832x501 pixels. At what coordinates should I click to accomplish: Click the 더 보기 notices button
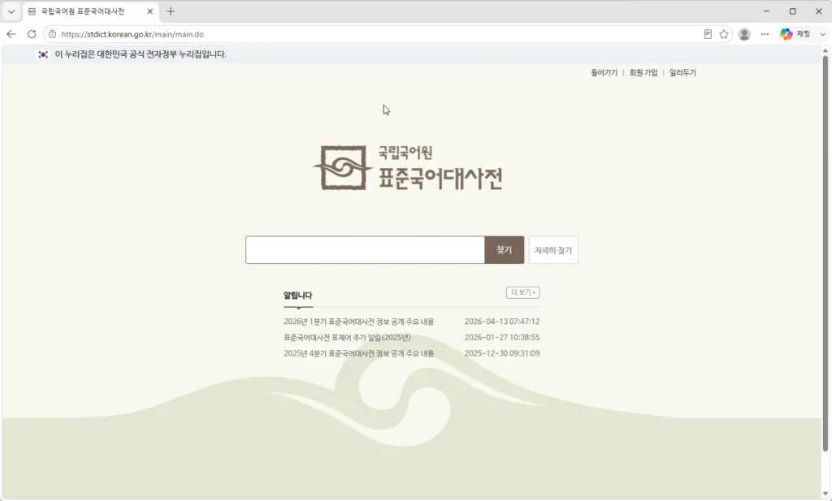(522, 292)
